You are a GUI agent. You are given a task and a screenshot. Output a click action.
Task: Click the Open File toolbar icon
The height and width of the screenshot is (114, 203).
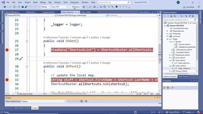pyautogui.click(x=19, y=7)
